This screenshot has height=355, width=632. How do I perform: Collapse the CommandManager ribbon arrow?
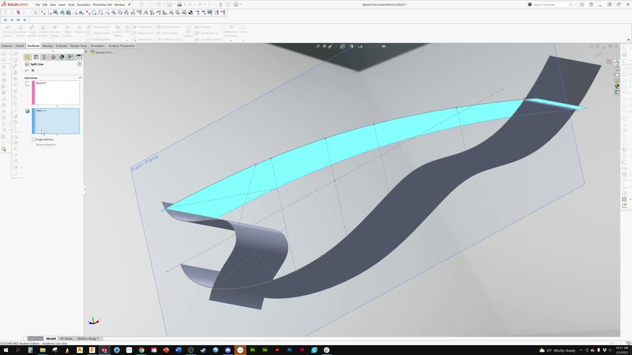(x=629, y=40)
